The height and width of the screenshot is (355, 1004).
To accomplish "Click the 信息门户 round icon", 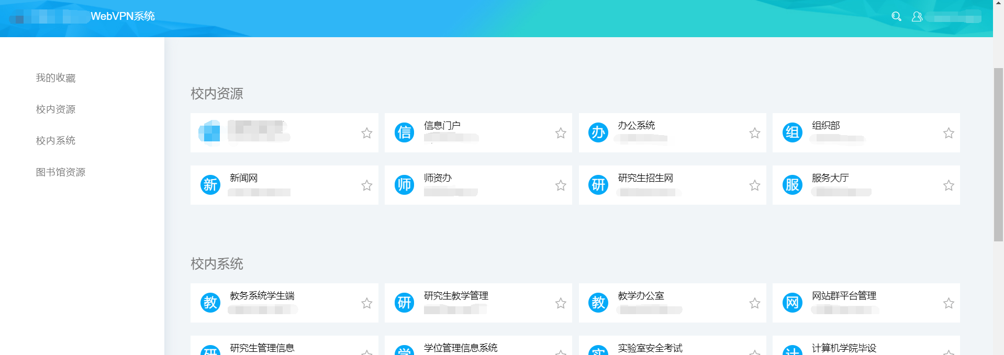I will [x=404, y=132].
